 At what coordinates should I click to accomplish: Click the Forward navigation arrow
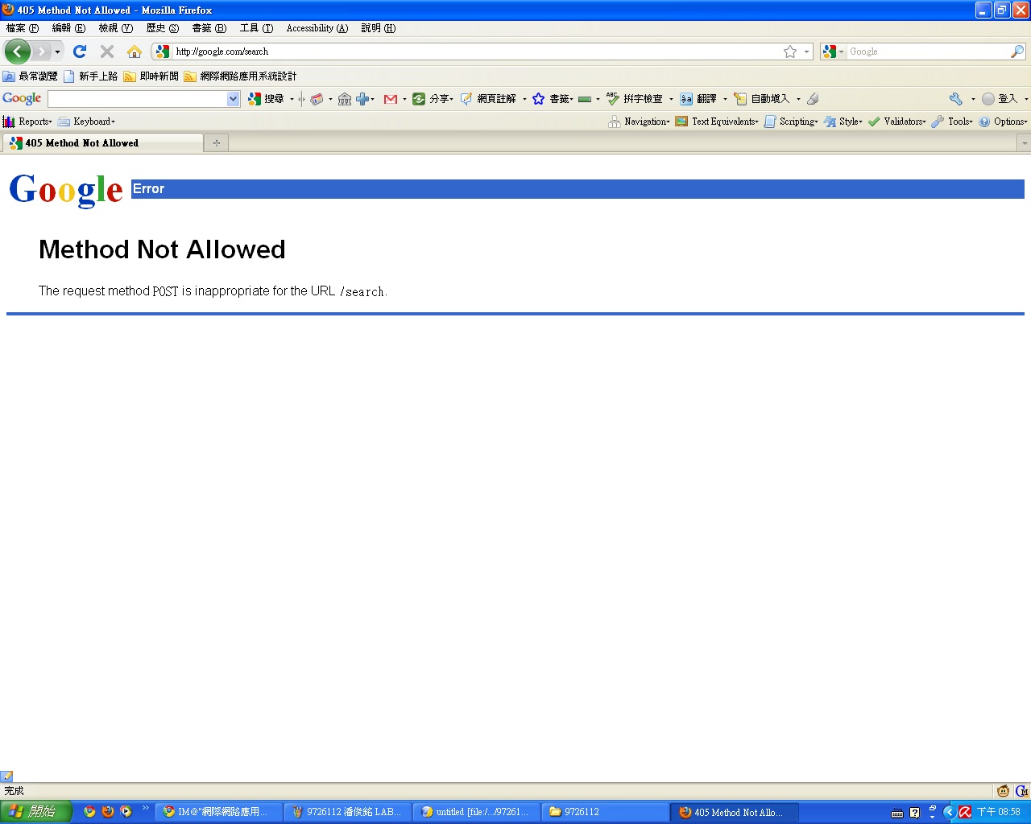[x=41, y=51]
